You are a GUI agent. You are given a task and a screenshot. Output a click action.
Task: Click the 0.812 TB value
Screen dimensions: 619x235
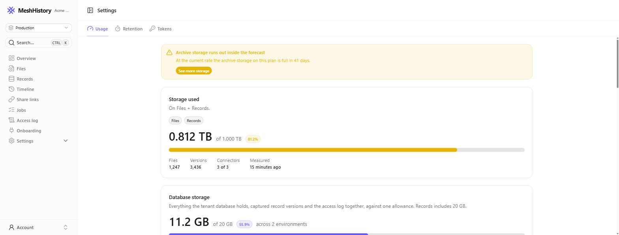(x=190, y=137)
